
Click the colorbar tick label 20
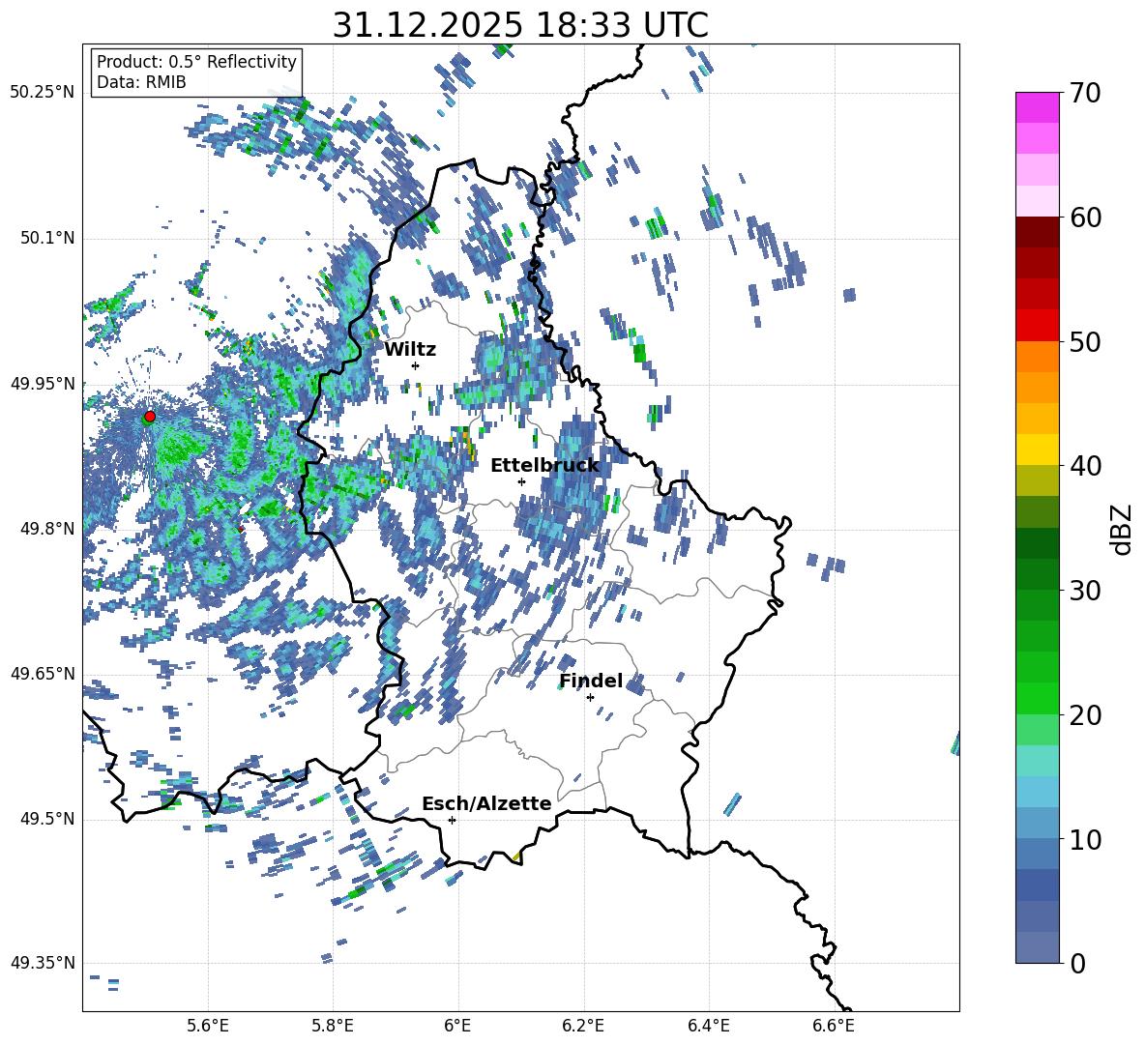click(x=1085, y=715)
